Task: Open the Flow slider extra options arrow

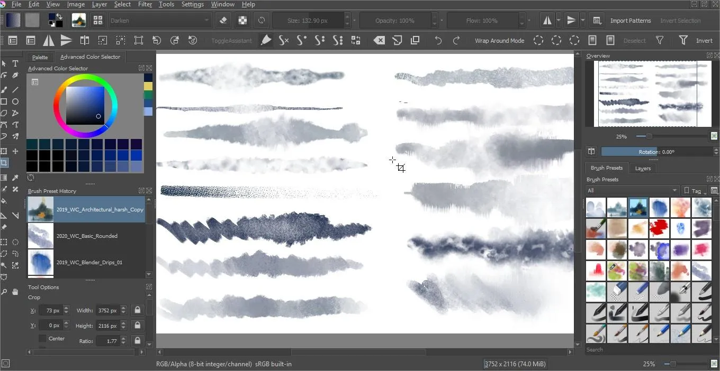Action: pyautogui.click(x=529, y=21)
